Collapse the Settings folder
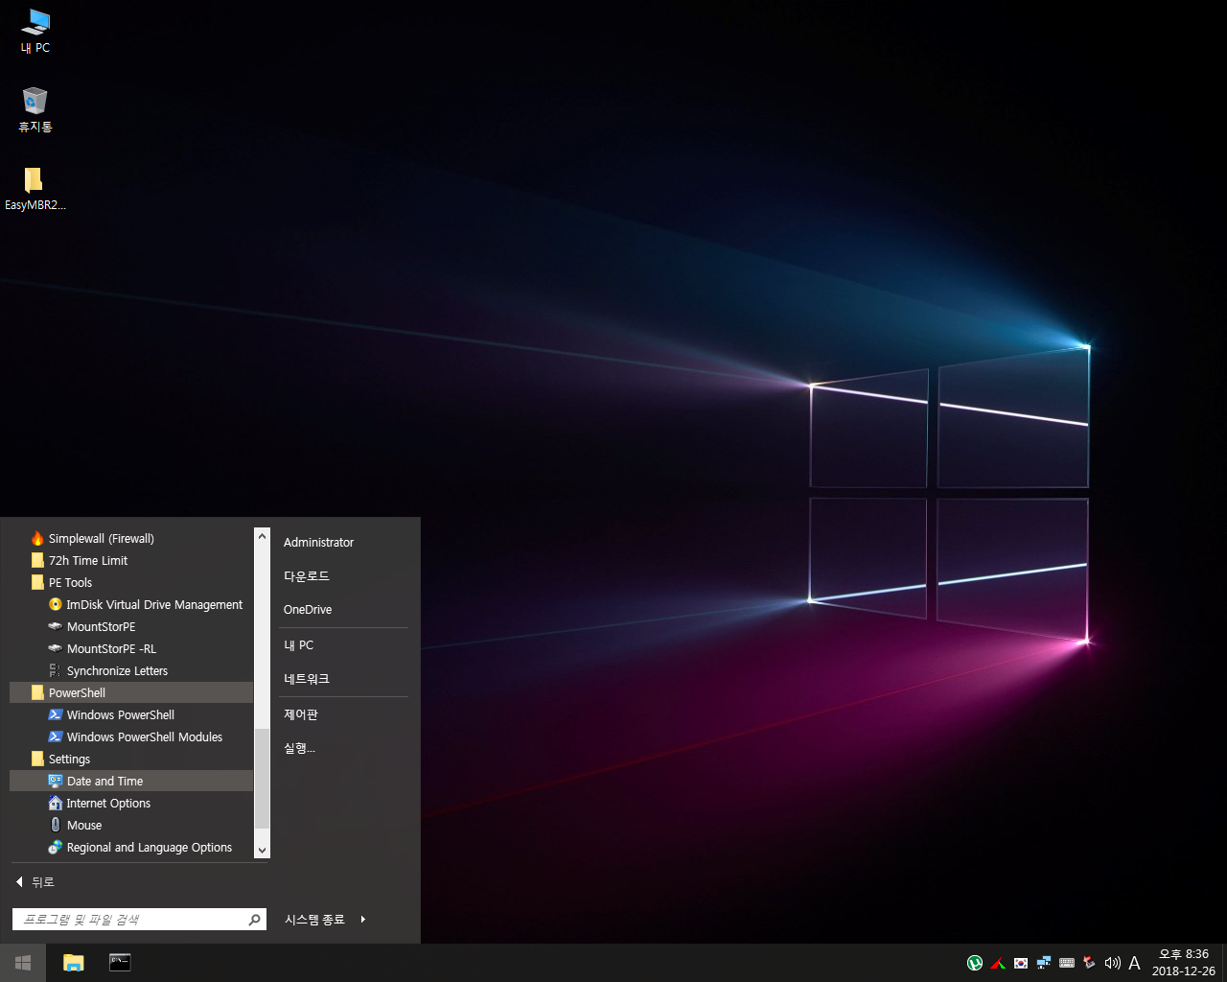This screenshot has height=982, width=1227. point(131,759)
